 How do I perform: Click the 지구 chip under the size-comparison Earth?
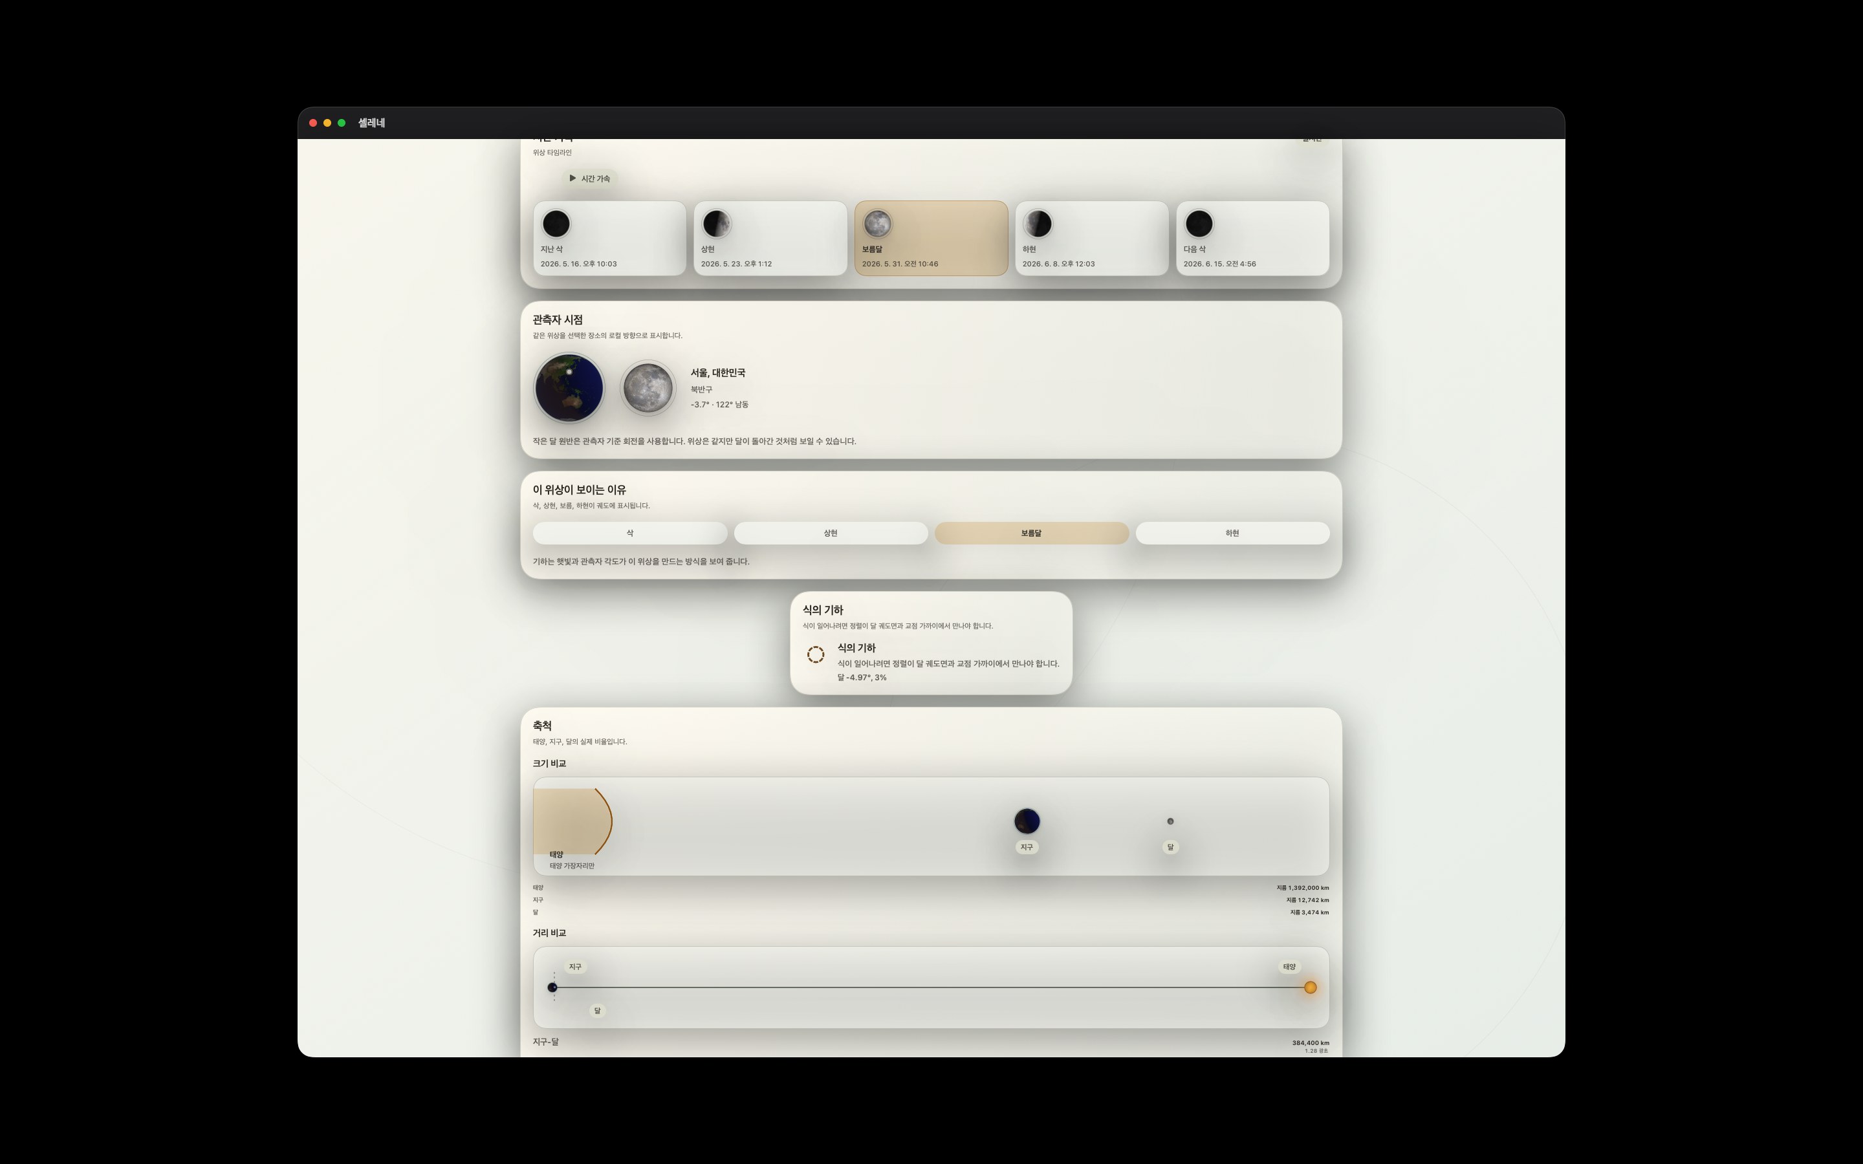click(1027, 847)
